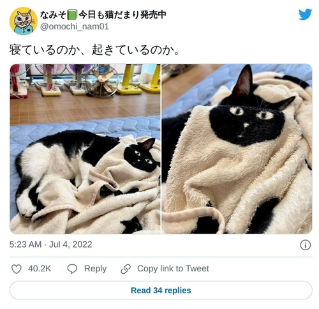Screen dimensions: 319x309
Task: Click the blanket's printed cat face in the right photo
Action: [x=247, y=125]
